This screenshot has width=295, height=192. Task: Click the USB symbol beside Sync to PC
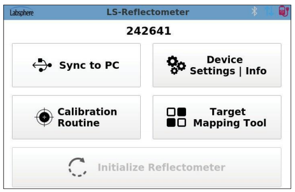[x=42, y=65]
